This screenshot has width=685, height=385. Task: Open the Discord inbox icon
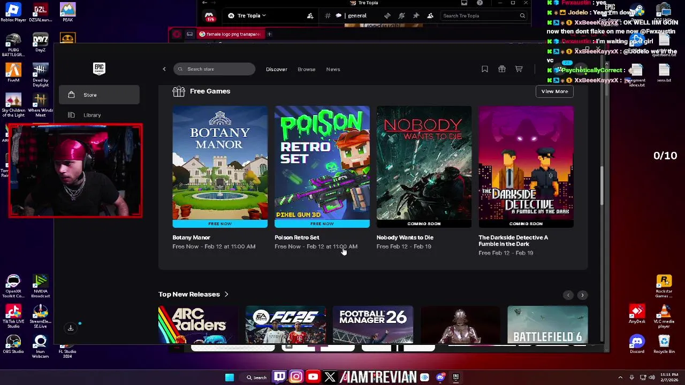(464, 3)
